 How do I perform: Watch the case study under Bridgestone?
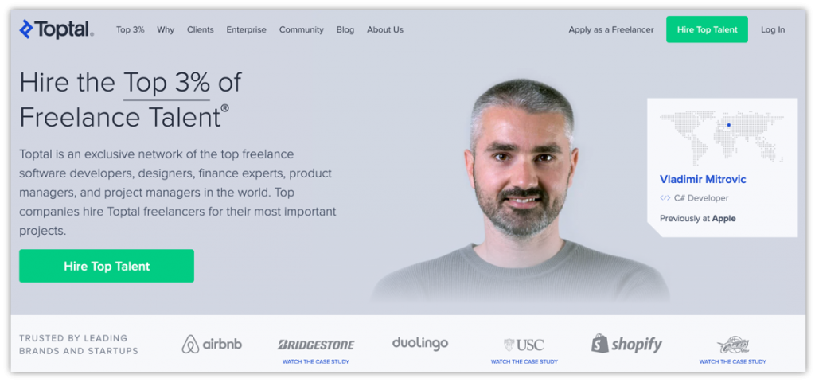point(316,361)
